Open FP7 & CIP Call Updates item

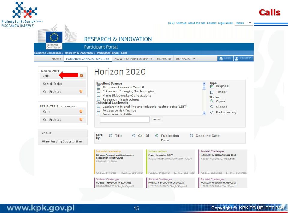click(x=63, y=119)
